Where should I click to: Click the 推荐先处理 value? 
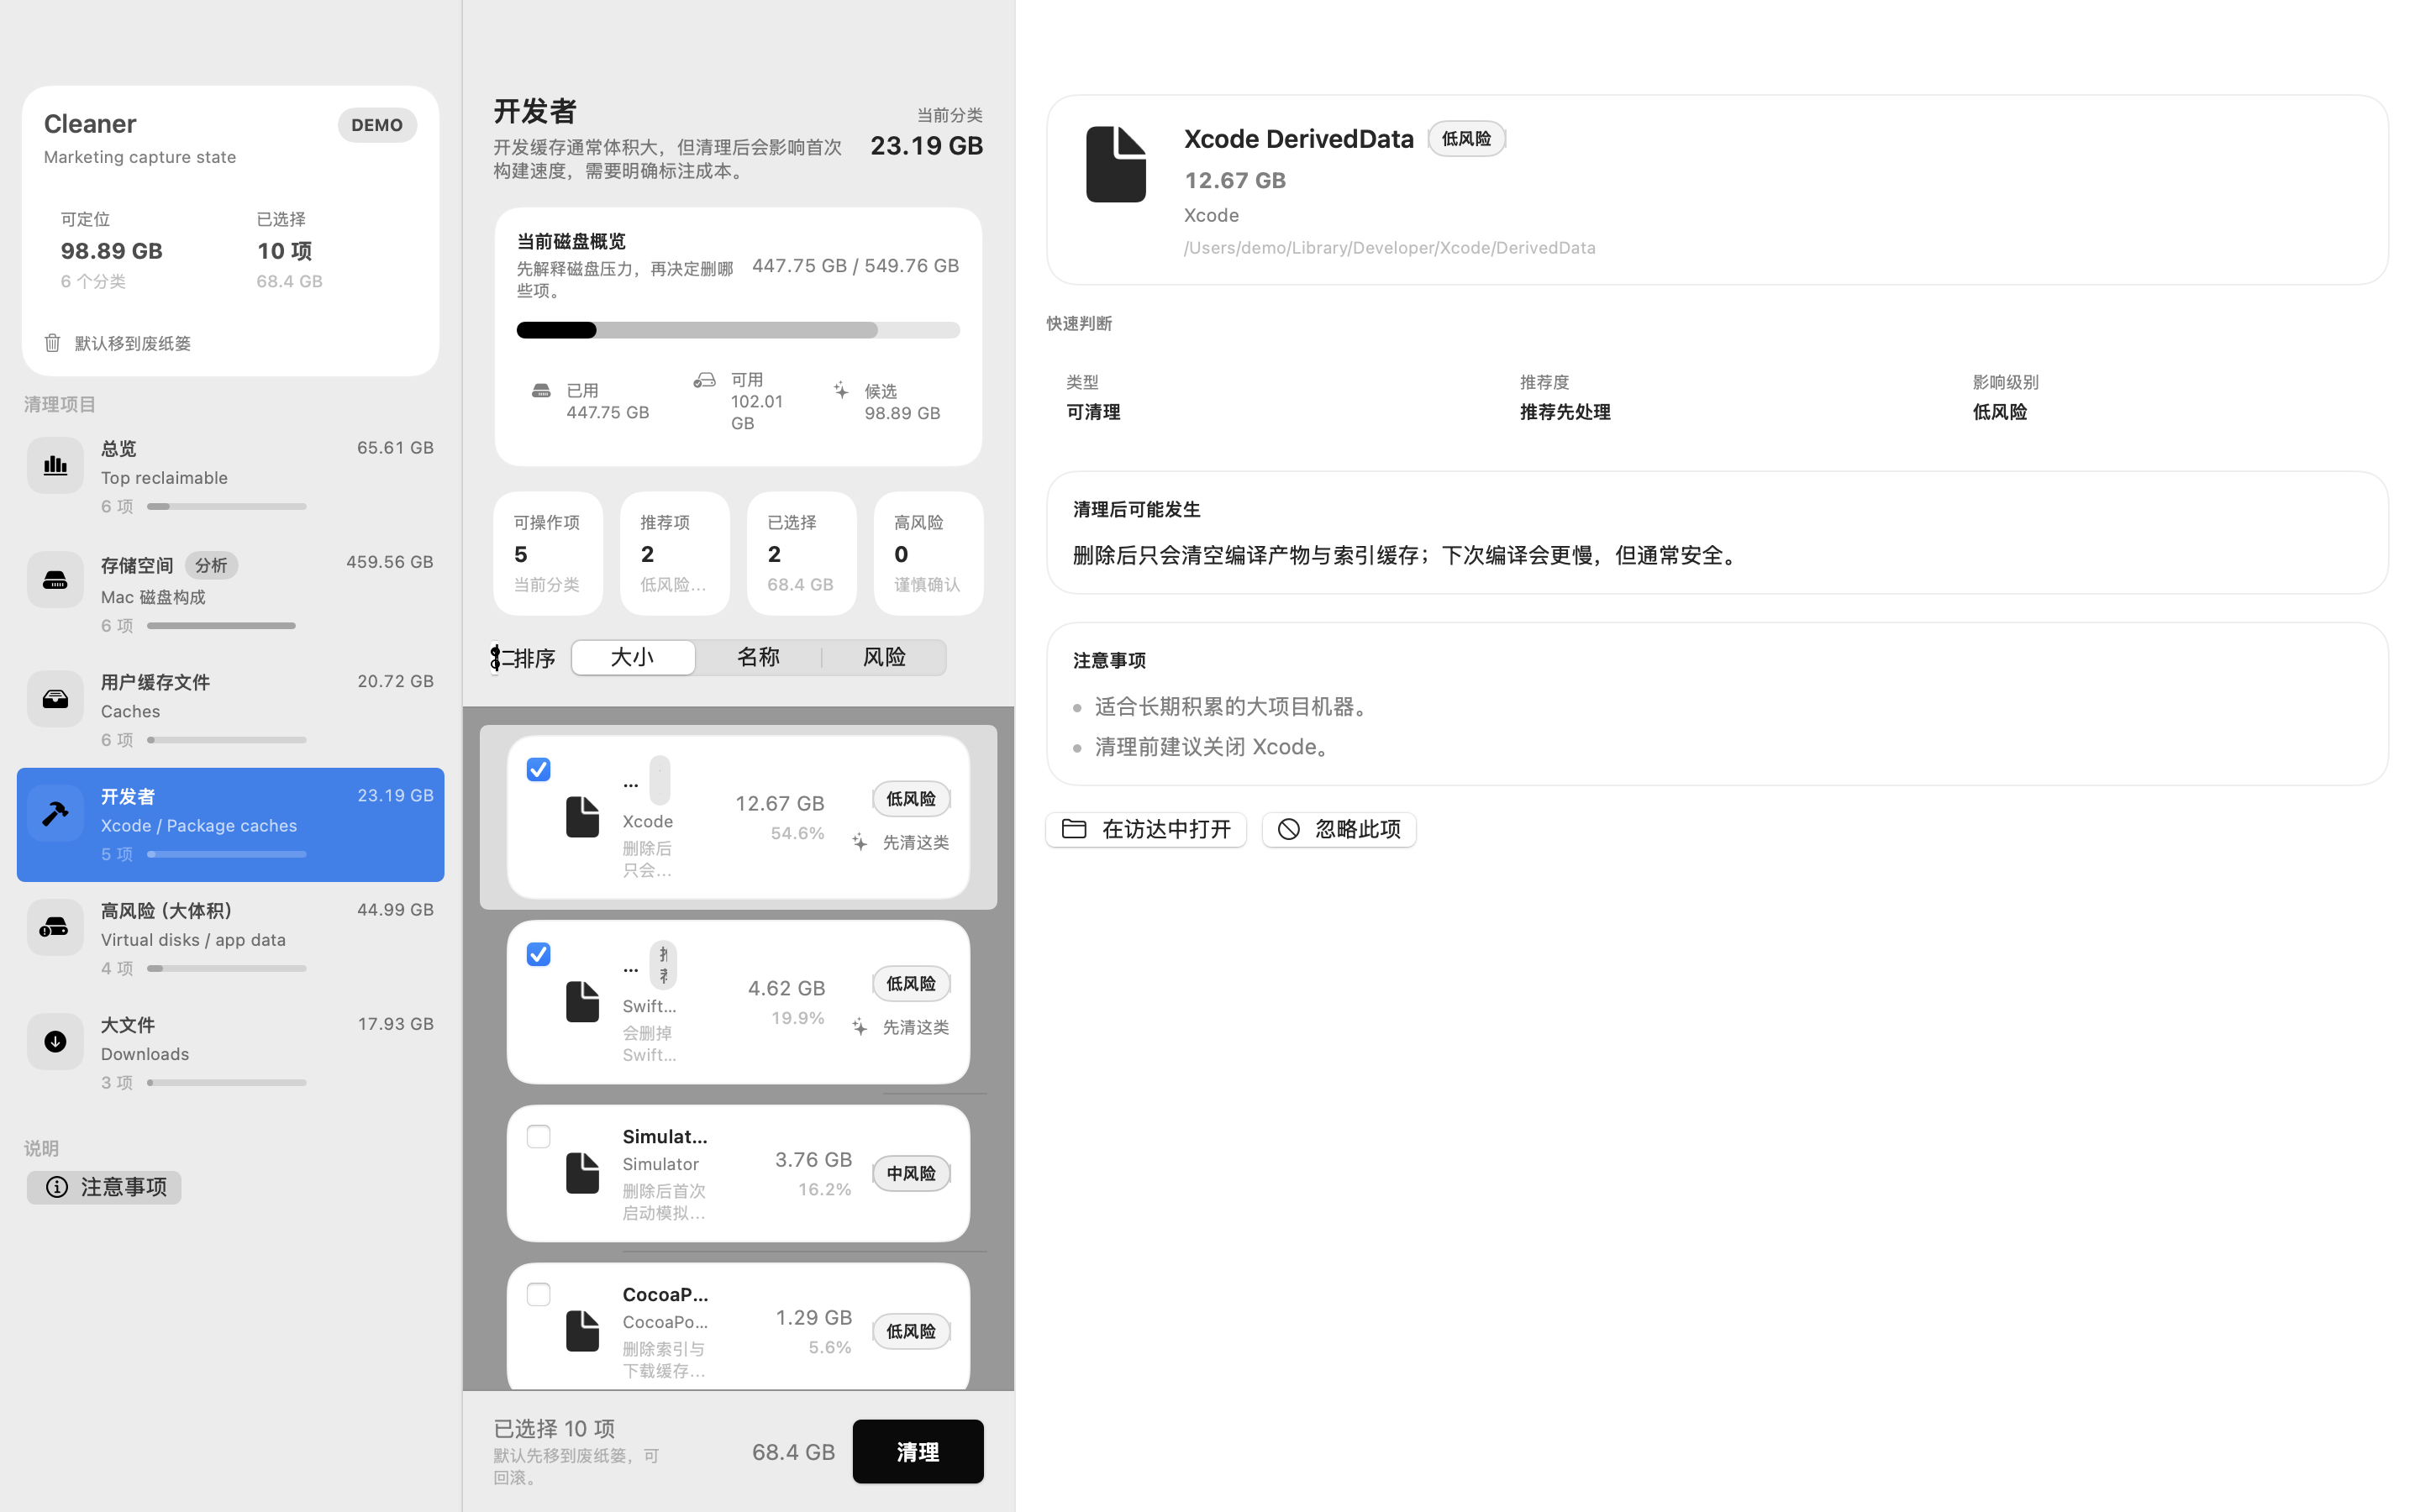pos(1565,412)
